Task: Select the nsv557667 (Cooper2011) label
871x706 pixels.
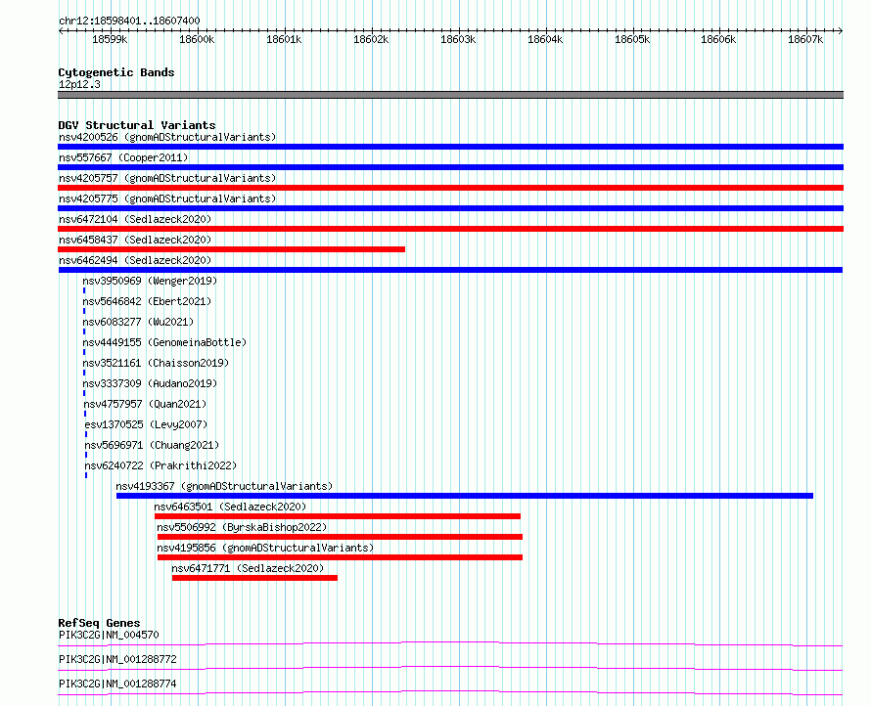Action: tap(123, 157)
